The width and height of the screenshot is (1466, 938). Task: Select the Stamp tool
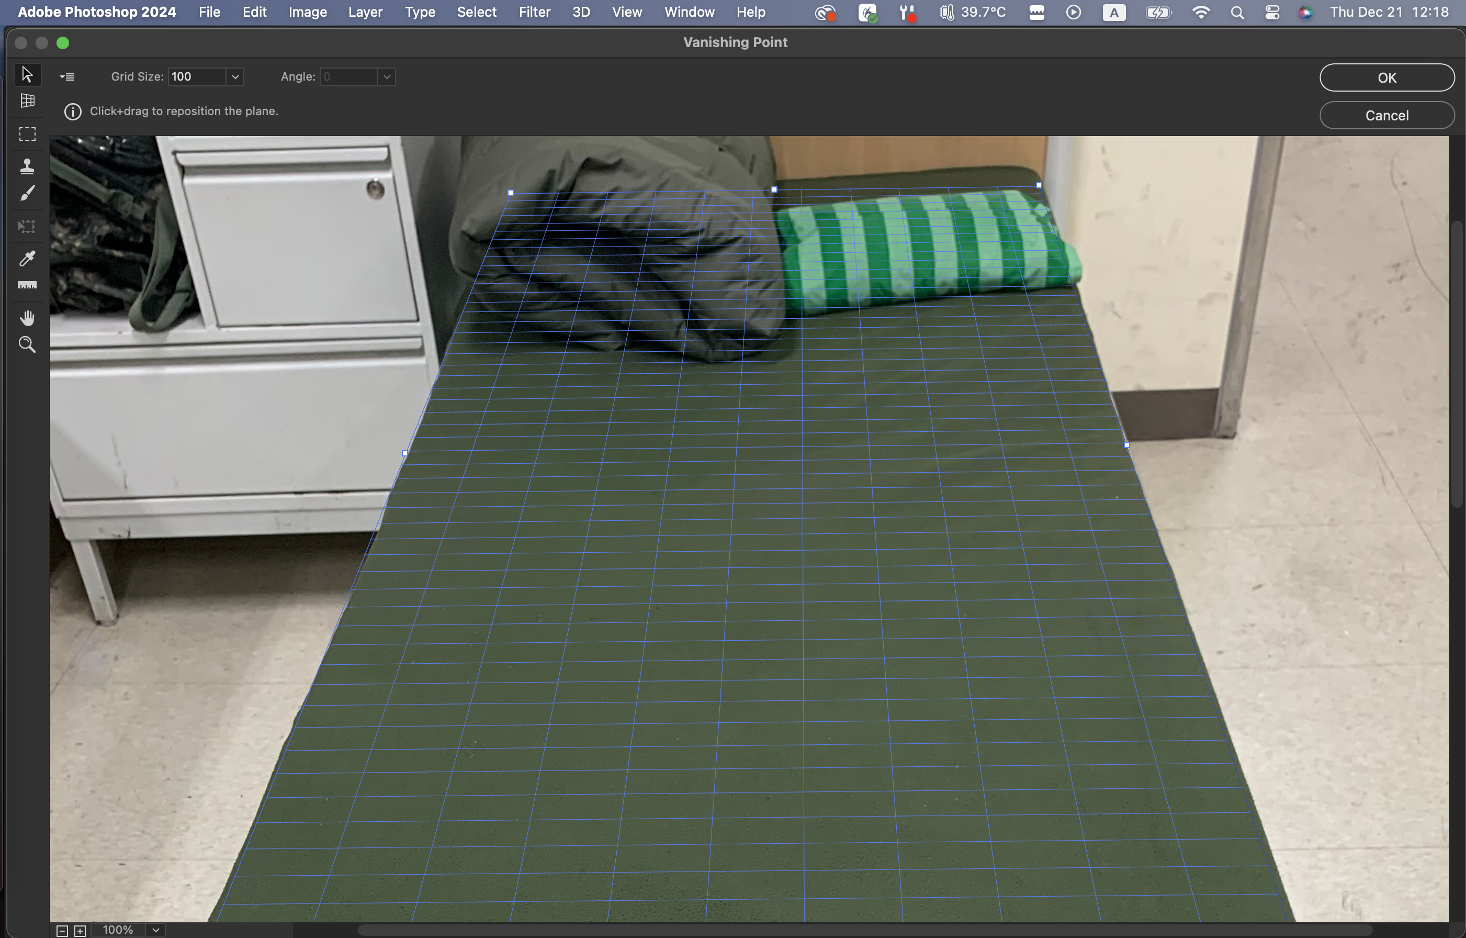[27, 166]
